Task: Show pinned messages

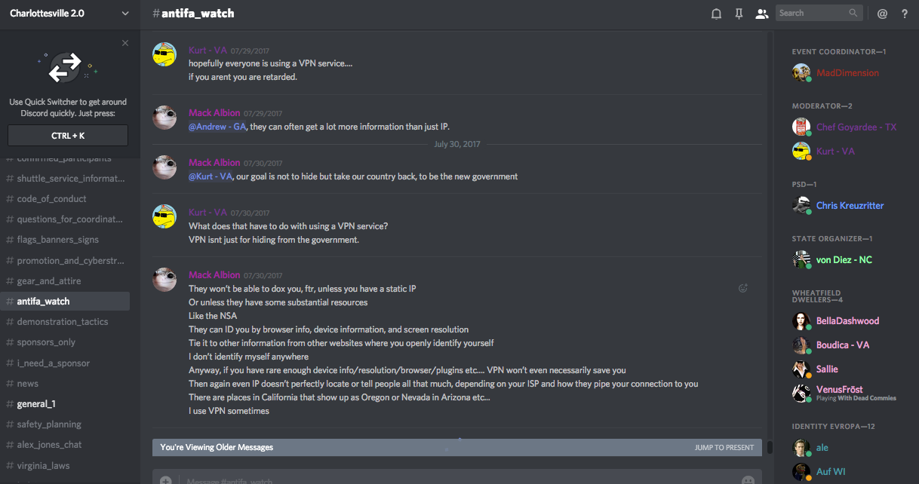Action: (739, 14)
